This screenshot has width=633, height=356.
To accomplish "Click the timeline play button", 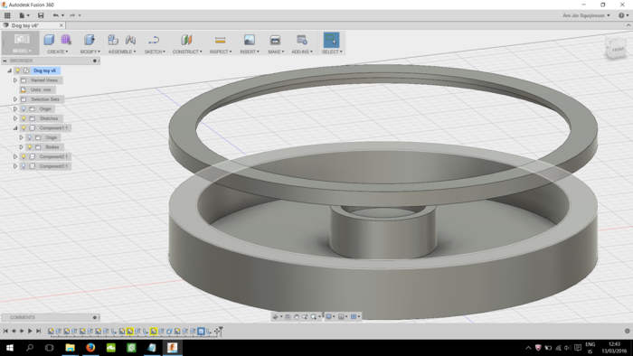I will pyautogui.click(x=30, y=331).
